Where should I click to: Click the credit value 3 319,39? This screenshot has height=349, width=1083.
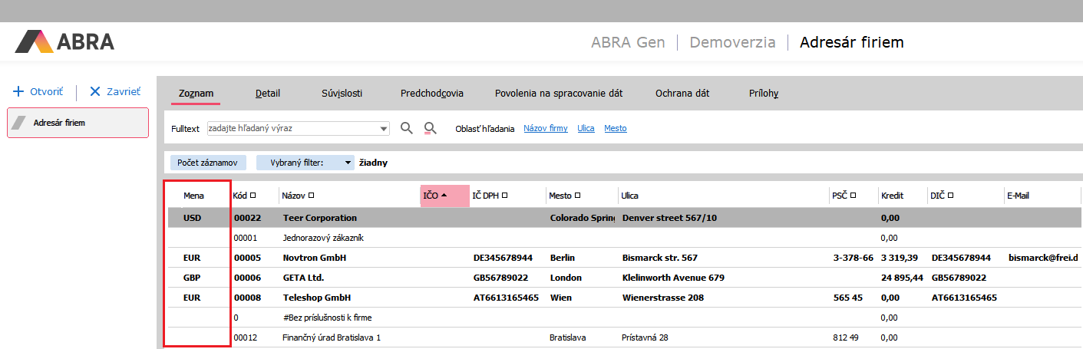point(901,258)
